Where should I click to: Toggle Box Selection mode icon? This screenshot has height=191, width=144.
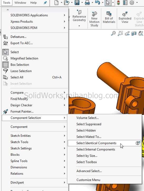click(x=6, y=64)
